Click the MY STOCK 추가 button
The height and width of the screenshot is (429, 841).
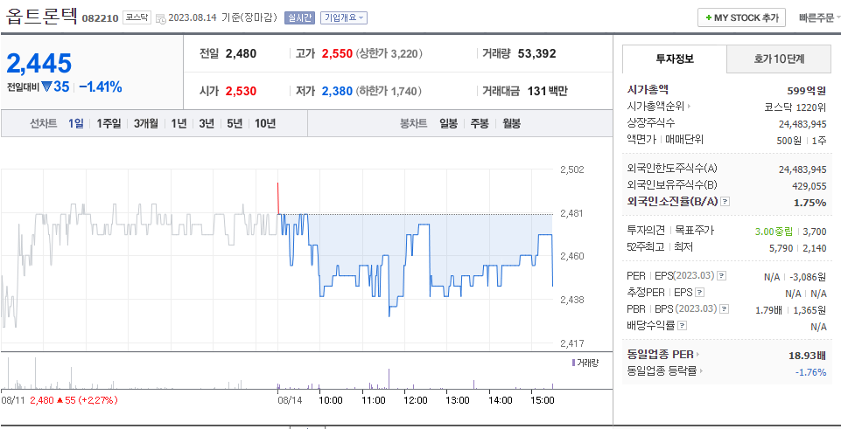point(741,17)
